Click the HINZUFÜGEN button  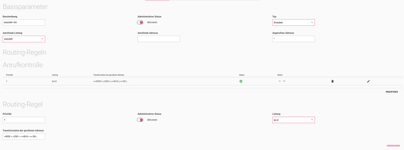392,91
